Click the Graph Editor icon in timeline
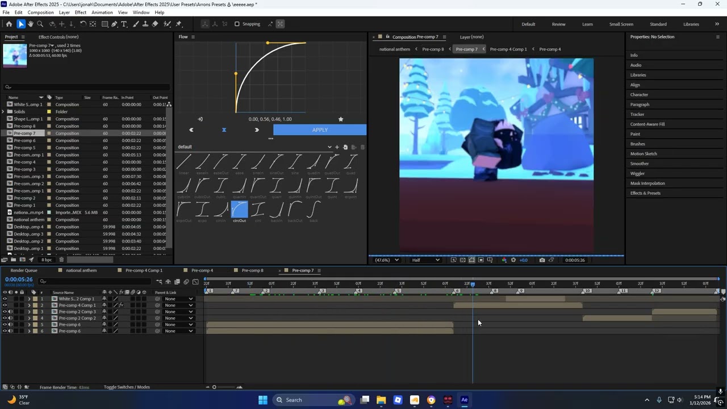 coord(196,282)
